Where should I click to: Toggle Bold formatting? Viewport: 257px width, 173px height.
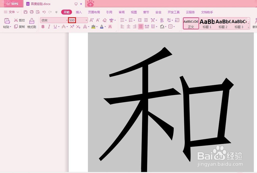[x=43, y=27]
